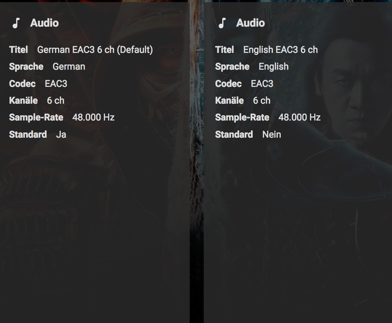Click the Sample-Rate value of the English track
Viewport: 392px width, 323px height.
(299, 117)
